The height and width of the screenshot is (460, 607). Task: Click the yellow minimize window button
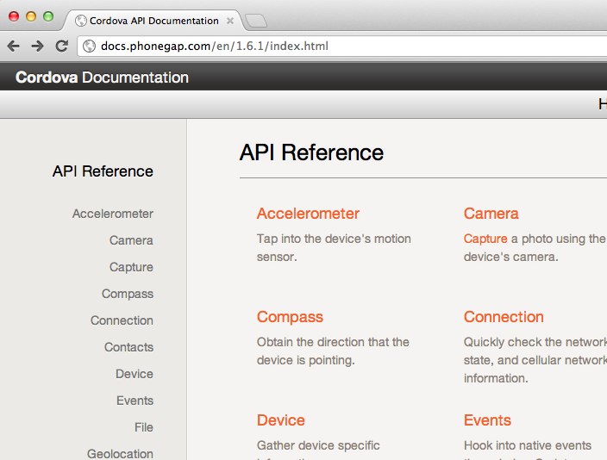click(x=31, y=16)
